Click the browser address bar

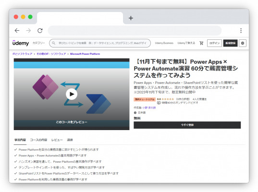click(x=135, y=31)
